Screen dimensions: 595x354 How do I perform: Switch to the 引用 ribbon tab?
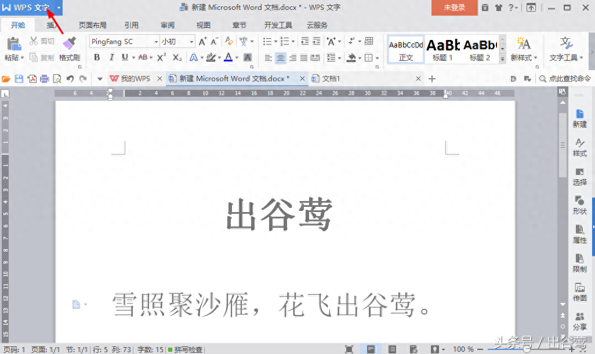(x=131, y=25)
